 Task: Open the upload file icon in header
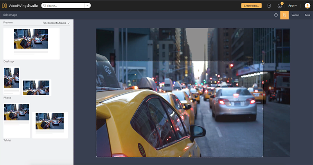click(x=269, y=6)
